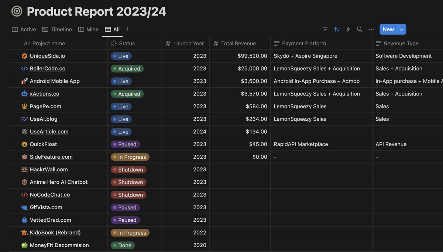Click the target icon of UseArticle.com
This screenshot has height=252, width=443.
24,132
